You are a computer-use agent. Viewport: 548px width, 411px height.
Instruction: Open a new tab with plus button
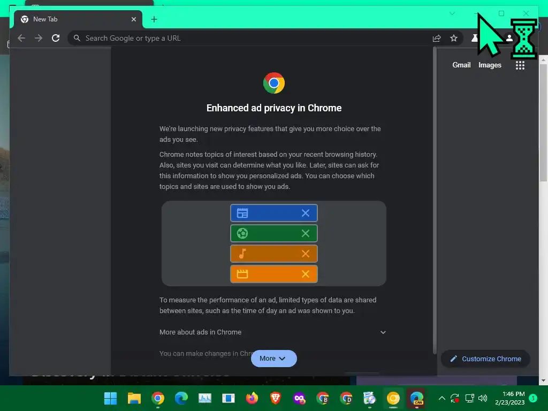[x=154, y=19]
